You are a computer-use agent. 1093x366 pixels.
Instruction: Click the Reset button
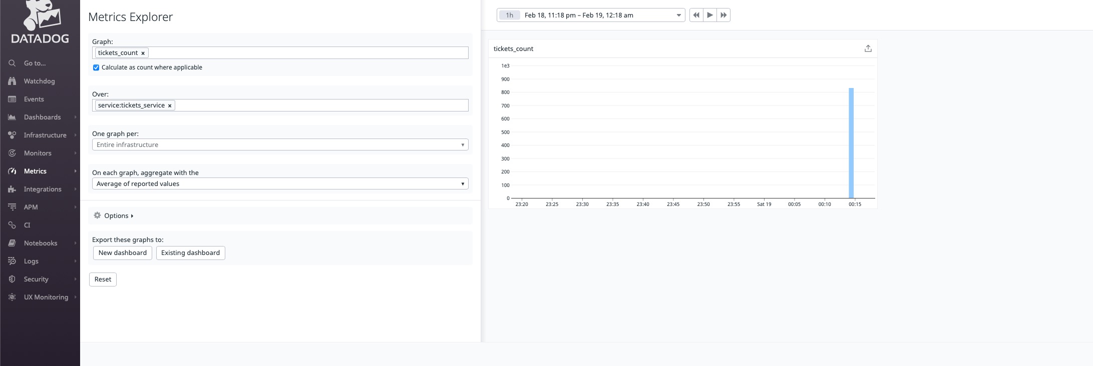pos(103,279)
